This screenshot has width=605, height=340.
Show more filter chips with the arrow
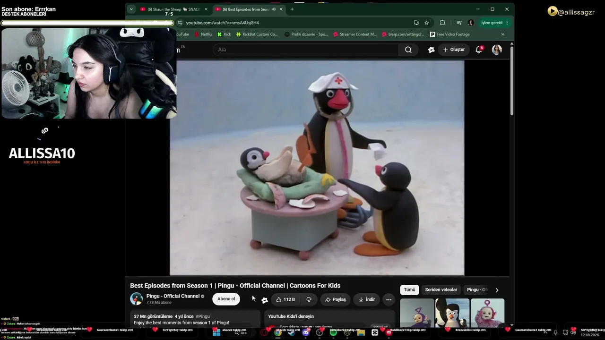497,290
